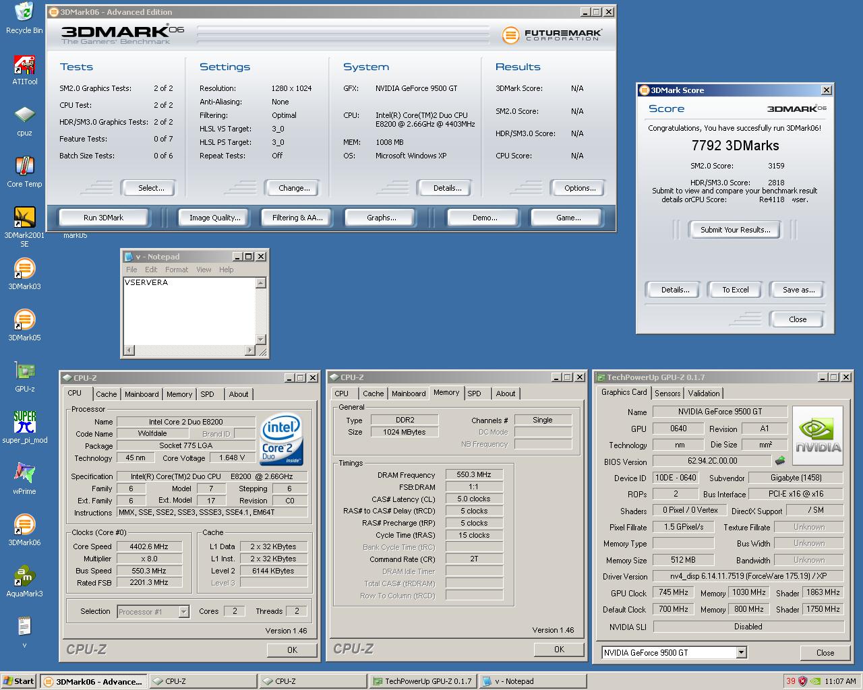Click the GPU Clock value 745 MHz
The width and height of the screenshot is (863, 690).
point(673,593)
